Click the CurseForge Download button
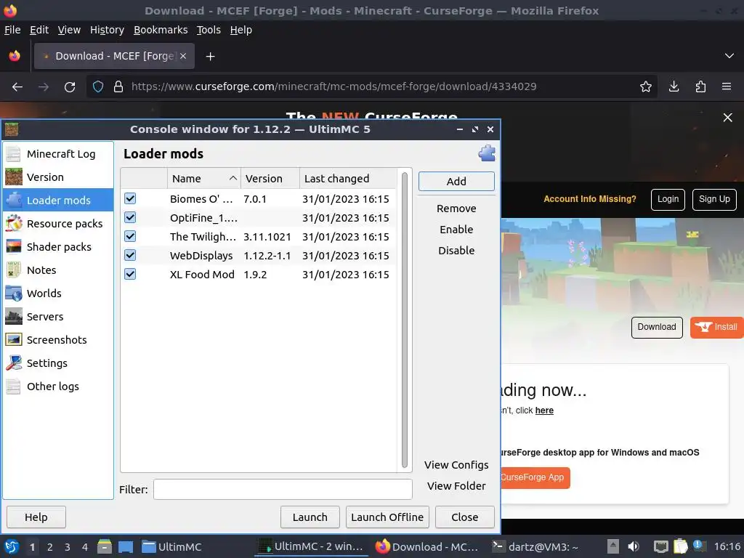 coord(657,328)
